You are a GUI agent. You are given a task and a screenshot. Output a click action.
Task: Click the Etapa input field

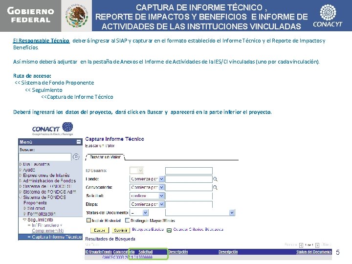tap(189, 204)
